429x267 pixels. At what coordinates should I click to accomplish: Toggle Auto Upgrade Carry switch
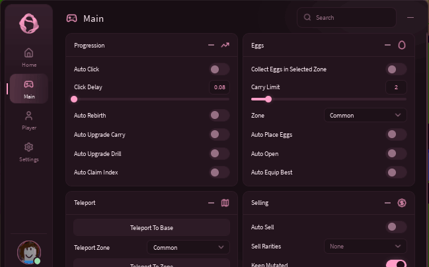219,134
